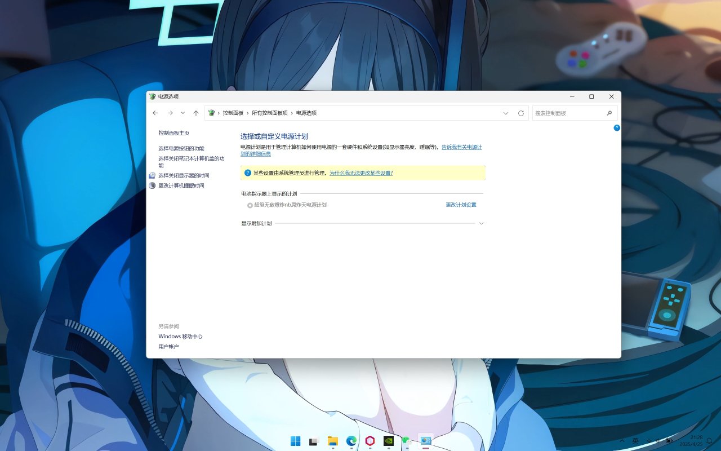Launch File Explorer from the taskbar
The height and width of the screenshot is (451, 721).
(333, 441)
